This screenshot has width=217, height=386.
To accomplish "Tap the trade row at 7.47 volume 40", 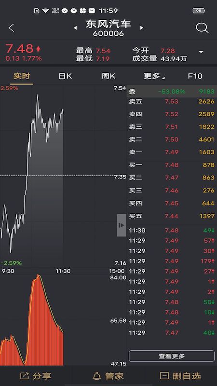I will coord(172,333).
